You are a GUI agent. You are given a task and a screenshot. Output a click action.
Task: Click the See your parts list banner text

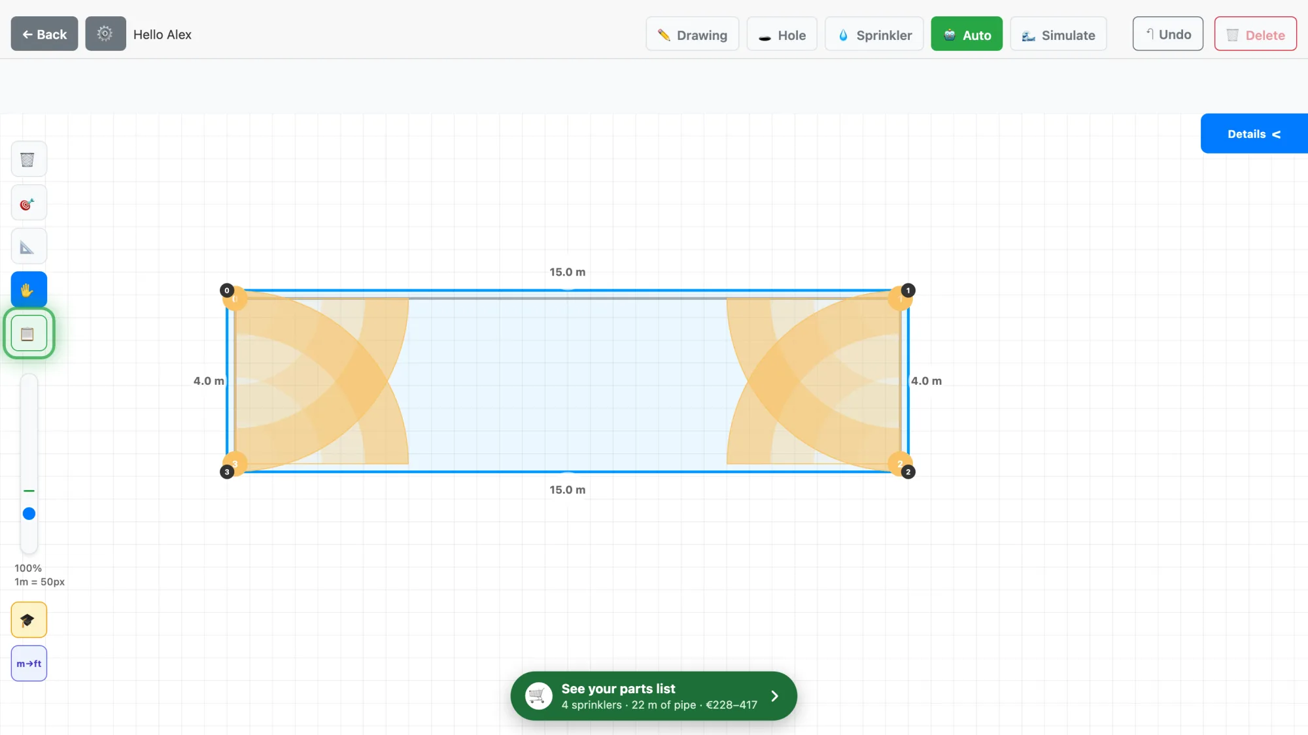click(x=618, y=689)
